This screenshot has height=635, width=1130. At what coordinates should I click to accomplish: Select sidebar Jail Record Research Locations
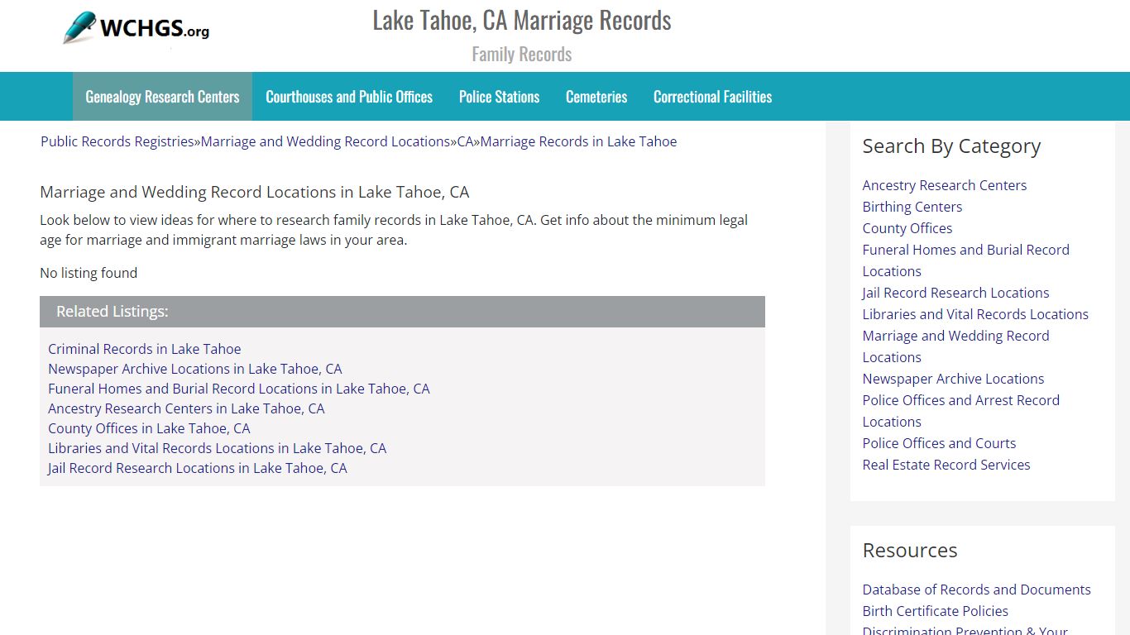(x=955, y=293)
